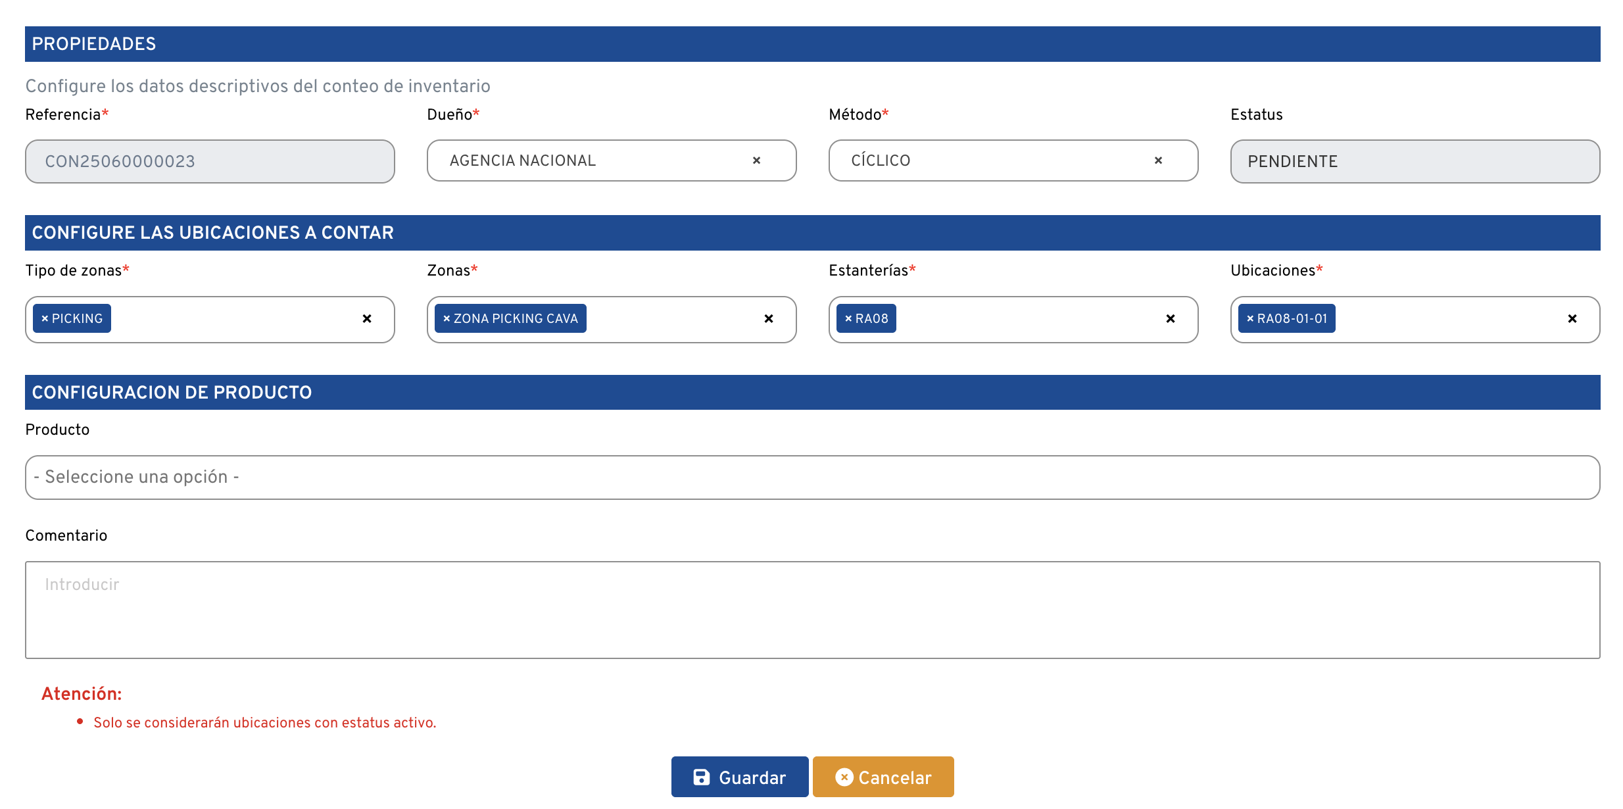The height and width of the screenshot is (809, 1623).
Task: Open the Tipo de zonas multiselect
Action: pos(230,320)
